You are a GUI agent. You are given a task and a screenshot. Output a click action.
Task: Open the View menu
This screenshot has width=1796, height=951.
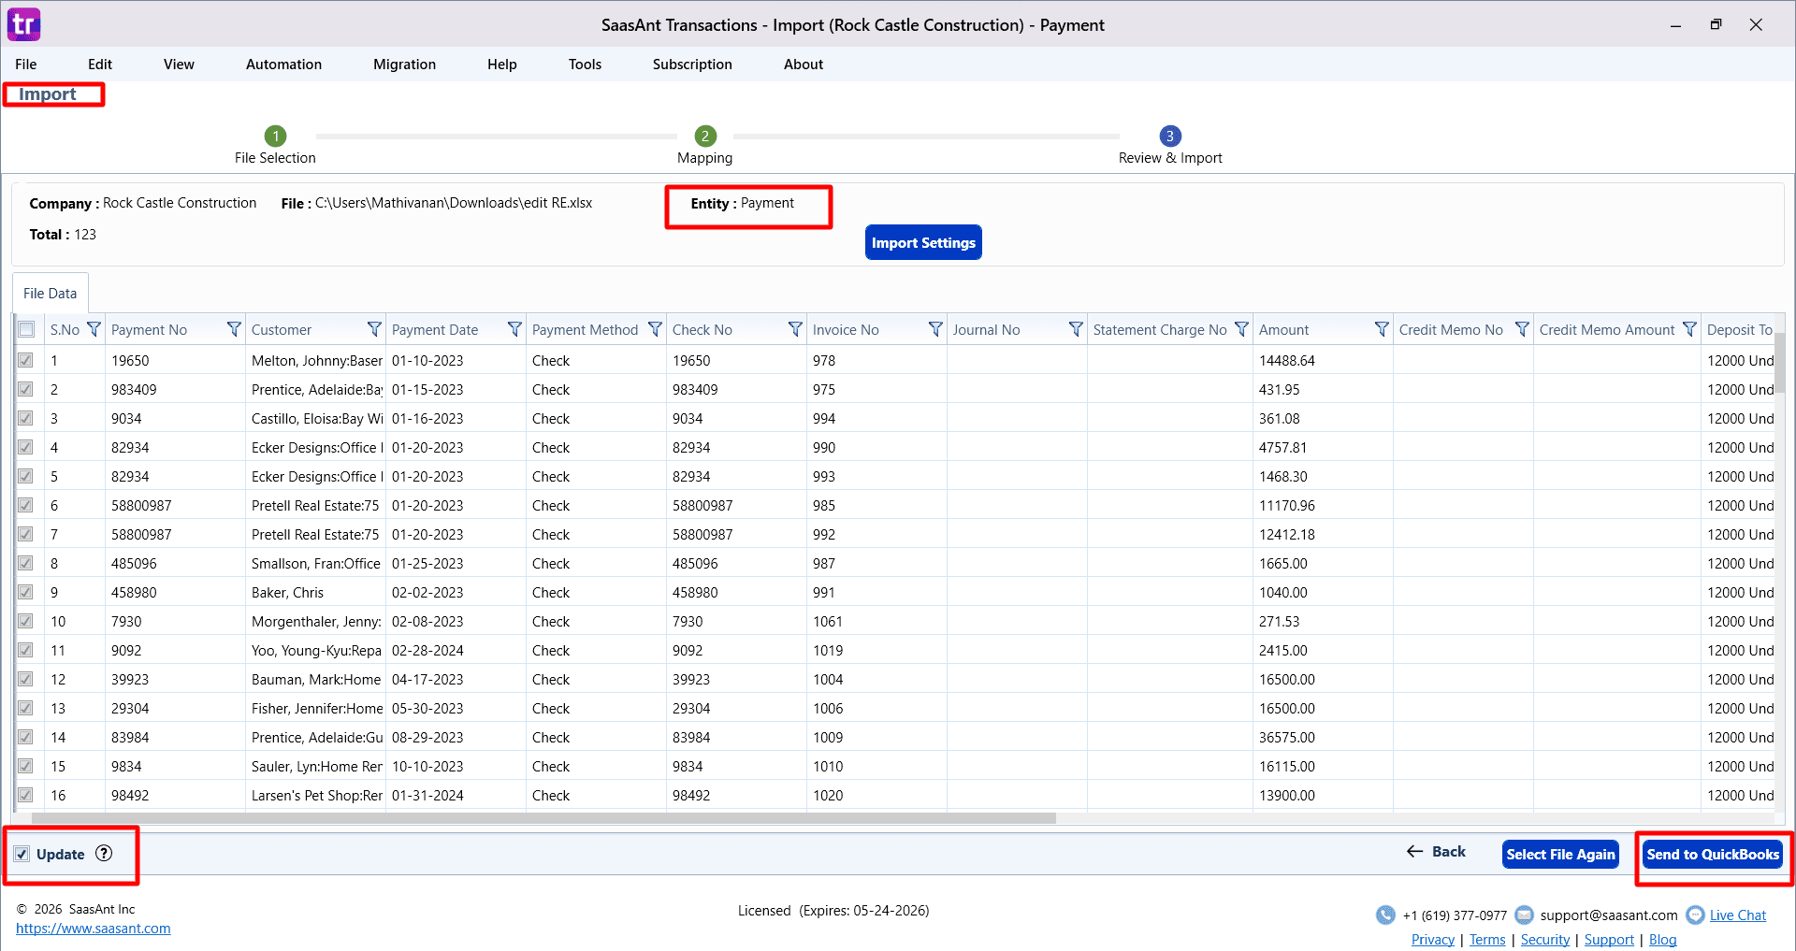(179, 64)
